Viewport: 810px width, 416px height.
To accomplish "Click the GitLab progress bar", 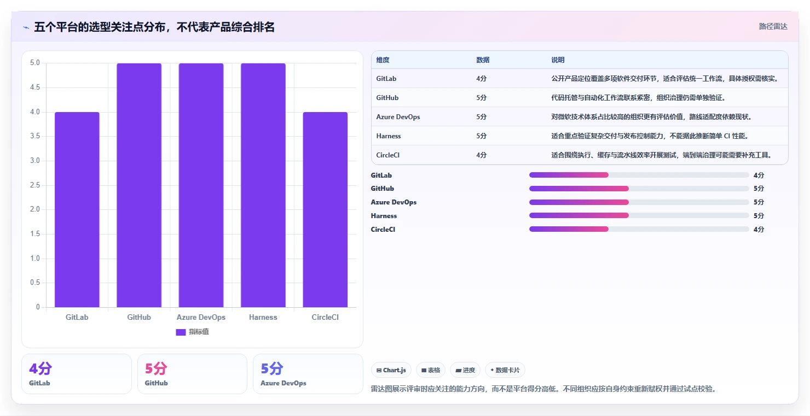I will coord(639,175).
